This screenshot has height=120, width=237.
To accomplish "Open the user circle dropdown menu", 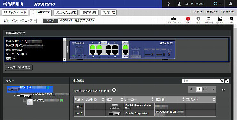I will pyautogui.click(x=217, y=4).
